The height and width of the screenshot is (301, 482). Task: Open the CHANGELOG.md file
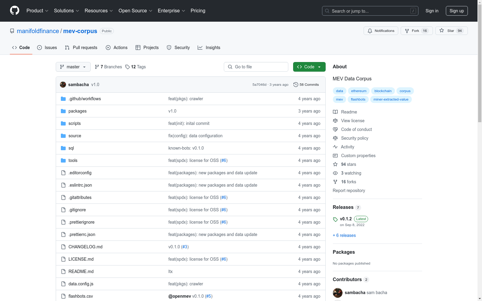86,247
